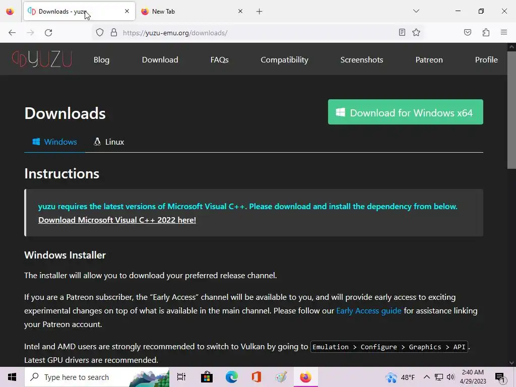Open the Screenshots page
The width and height of the screenshot is (516, 387).
tap(362, 60)
